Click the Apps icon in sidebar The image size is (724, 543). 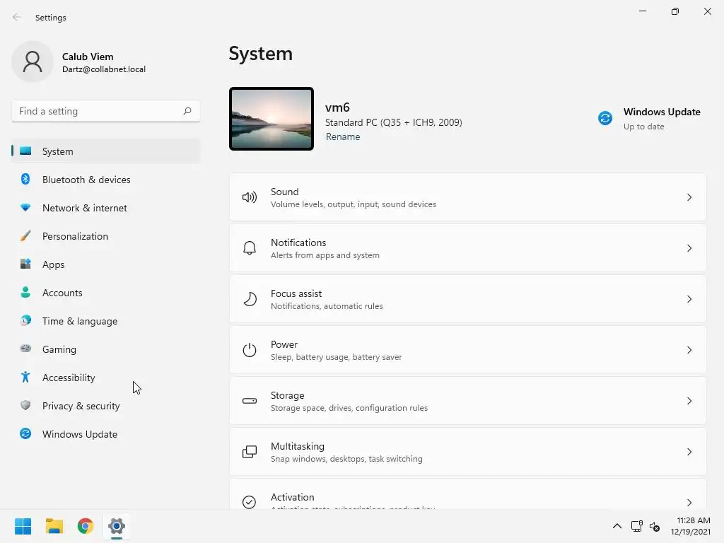coord(25,264)
